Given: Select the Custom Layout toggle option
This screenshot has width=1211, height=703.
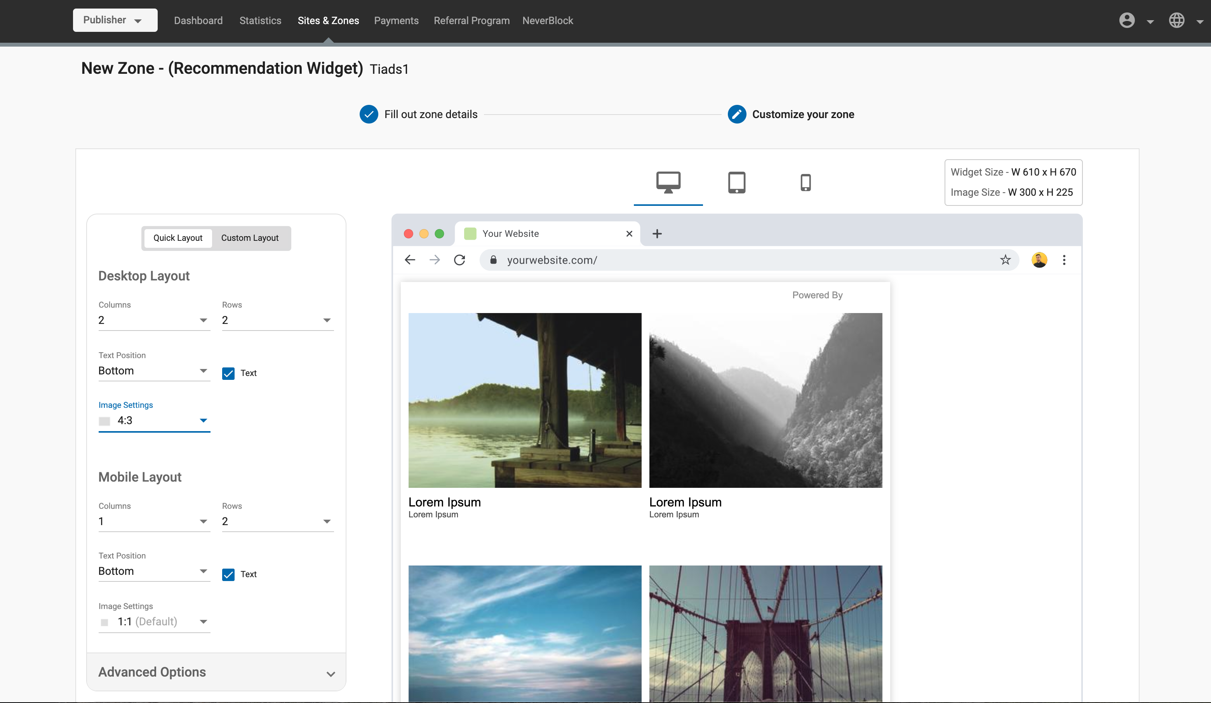Looking at the screenshot, I should [x=250, y=238].
